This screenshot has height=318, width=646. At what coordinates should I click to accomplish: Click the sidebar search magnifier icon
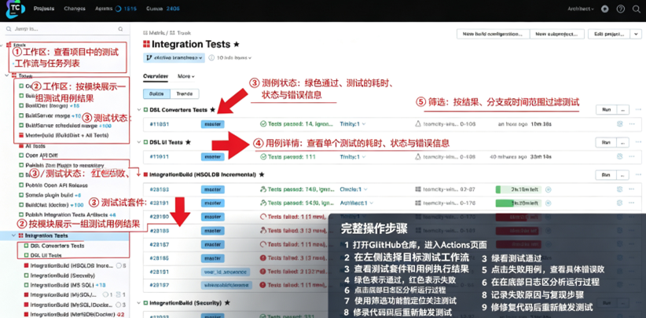coord(120,29)
